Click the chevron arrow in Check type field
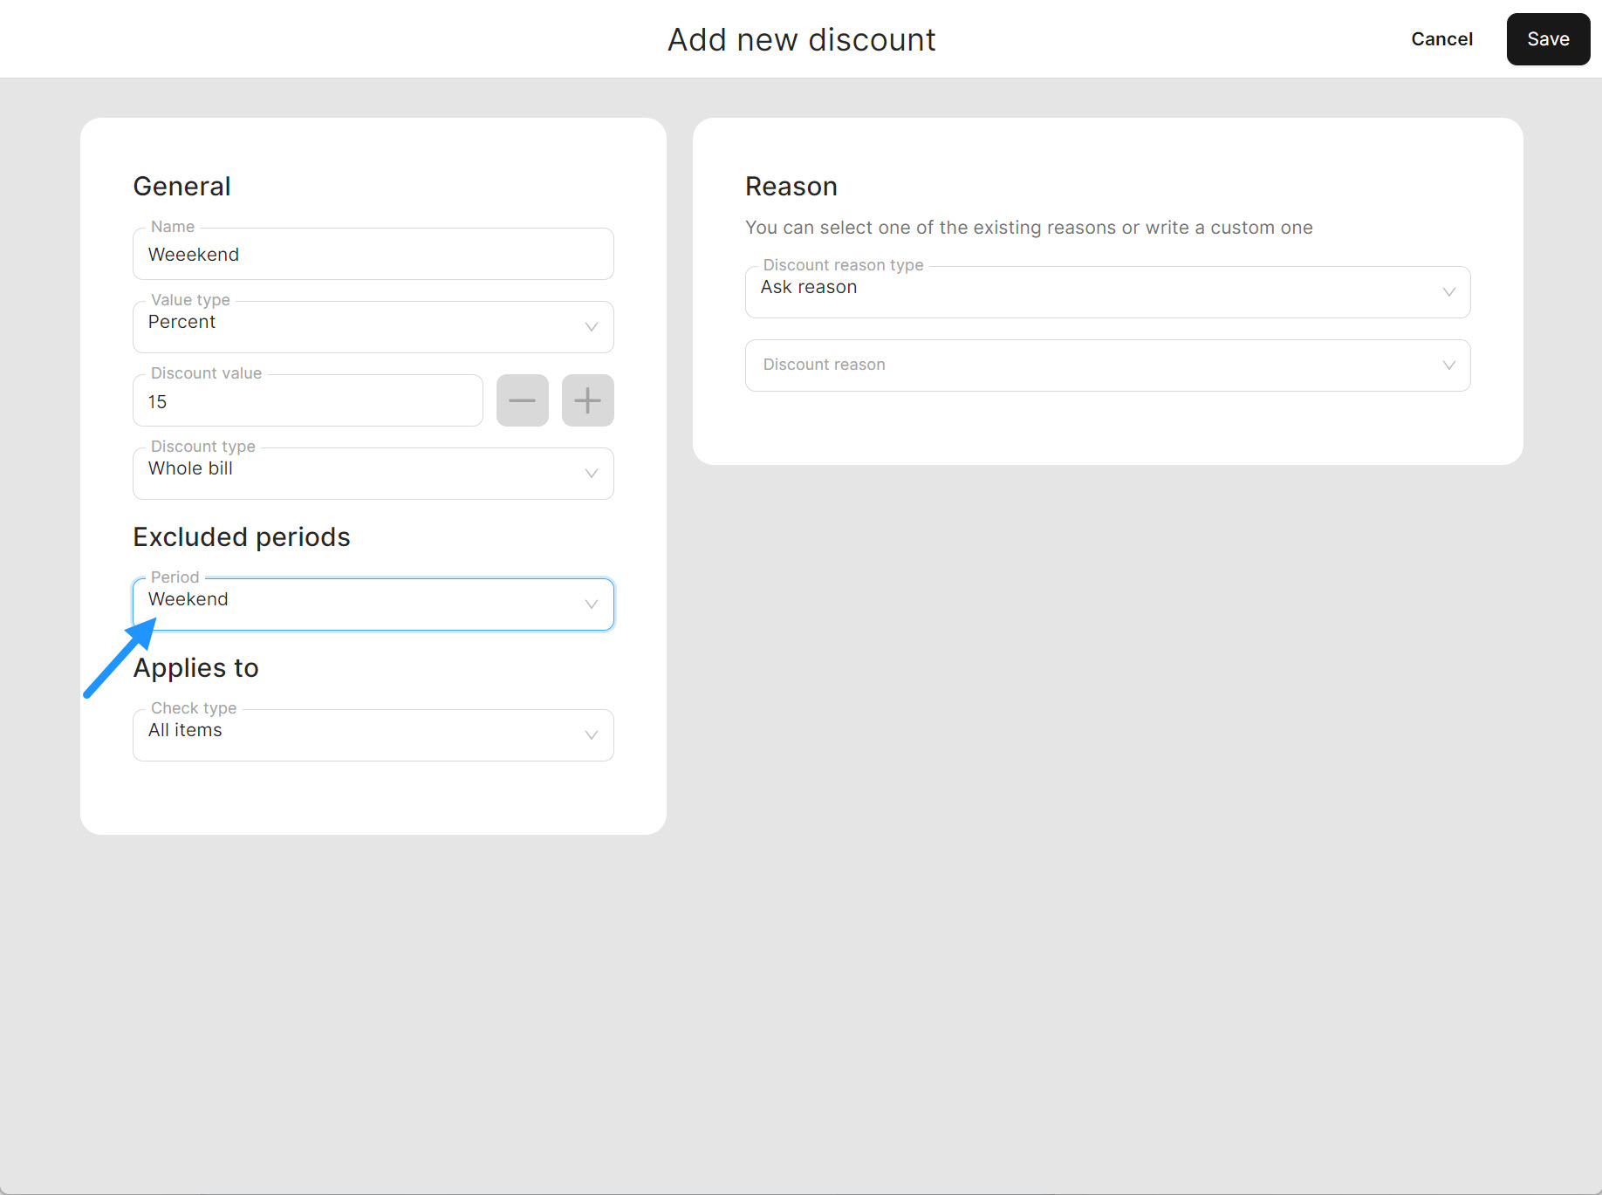The height and width of the screenshot is (1195, 1602). (x=591, y=735)
